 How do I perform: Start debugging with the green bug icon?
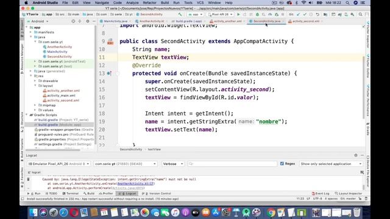(257, 15)
